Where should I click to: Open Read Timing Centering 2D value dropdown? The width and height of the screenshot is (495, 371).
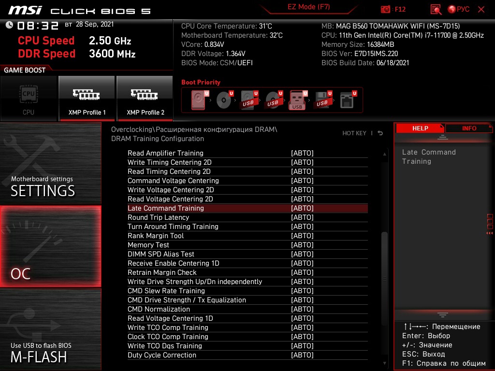point(302,171)
